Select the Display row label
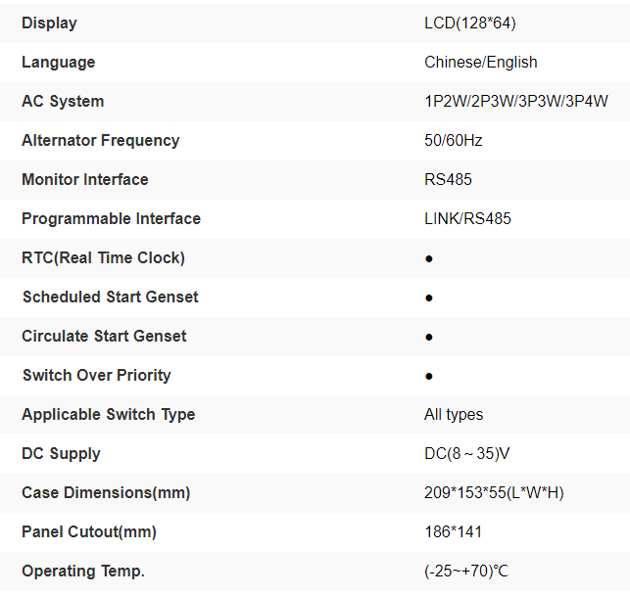The width and height of the screenshot is (630, 596). tap(49, 23)
